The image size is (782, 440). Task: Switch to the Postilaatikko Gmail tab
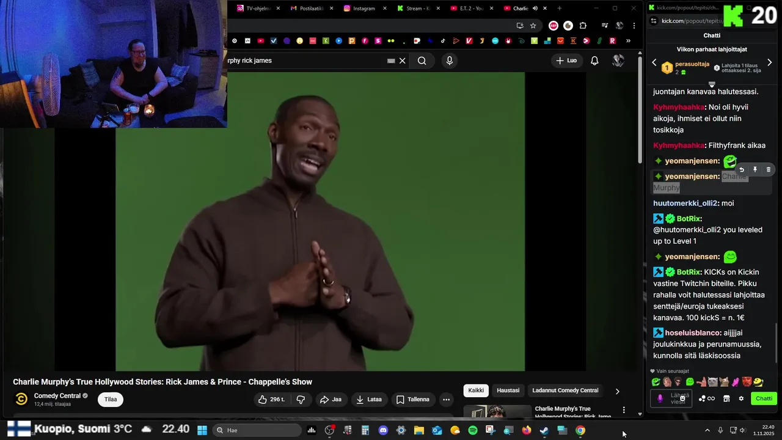click(x=312, y=9)
